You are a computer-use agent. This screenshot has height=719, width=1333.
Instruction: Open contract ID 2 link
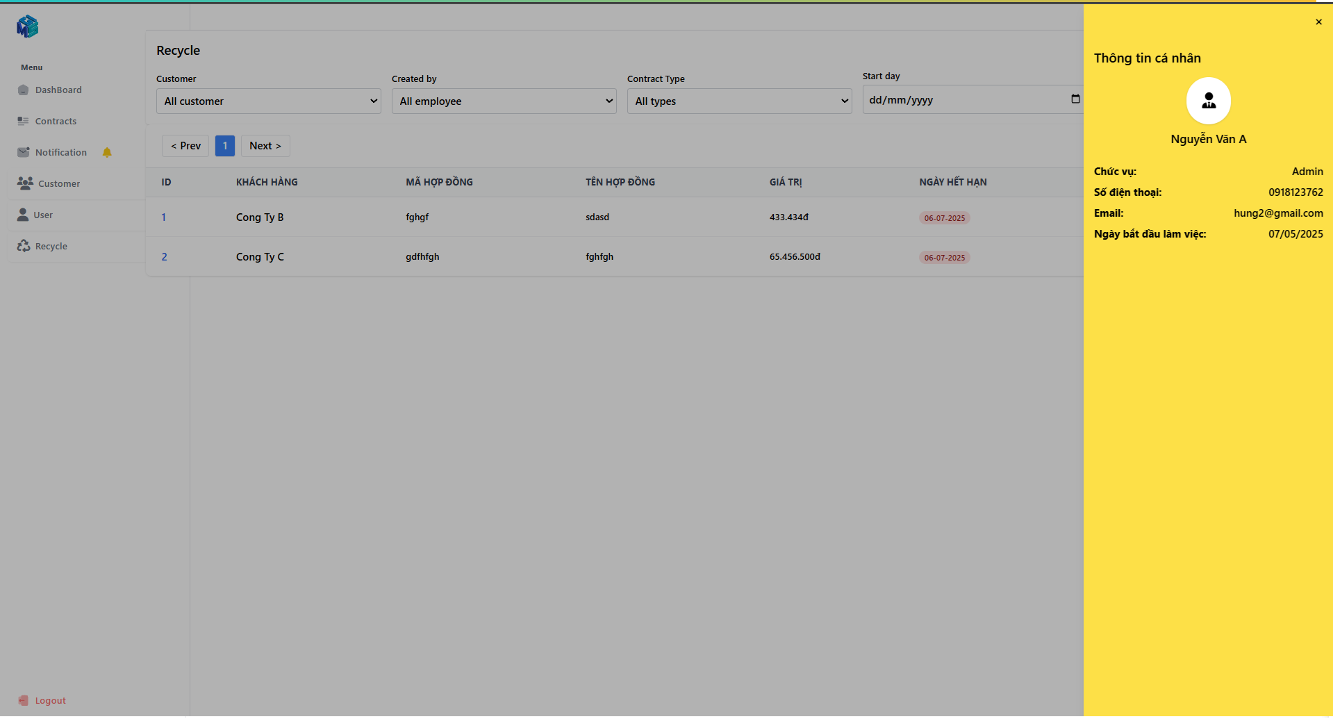[165, 257]
